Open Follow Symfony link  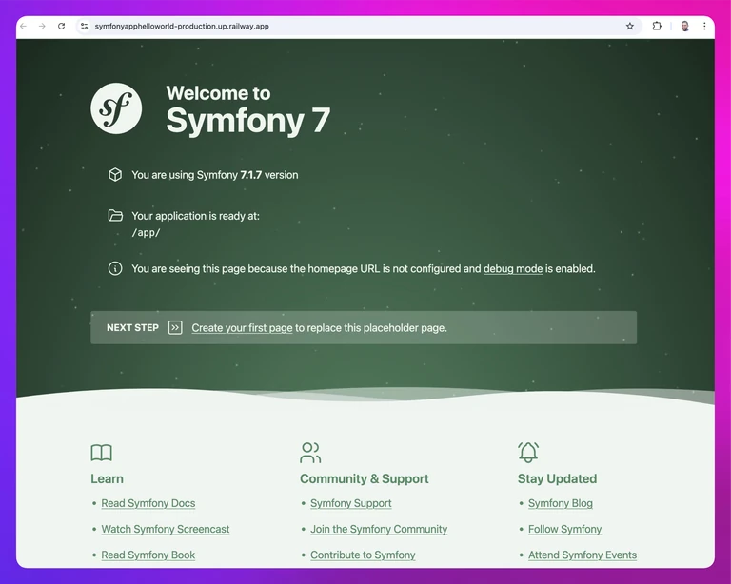point(565,529)
